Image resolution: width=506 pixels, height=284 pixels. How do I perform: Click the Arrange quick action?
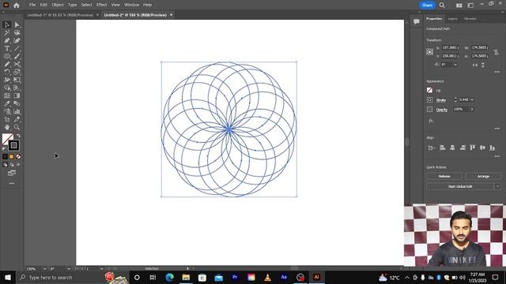pyautogui.click(x=483, y=177)
